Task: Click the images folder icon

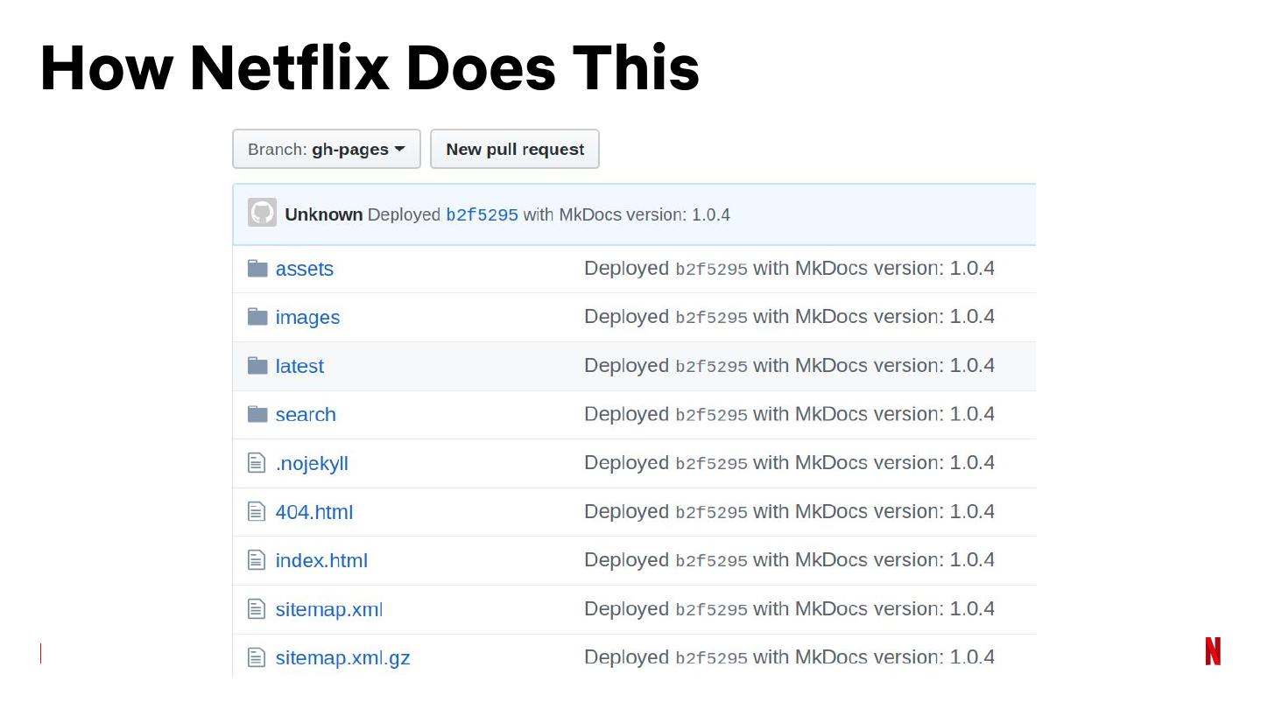Action: pyautogui.click(x=257, y=317)
